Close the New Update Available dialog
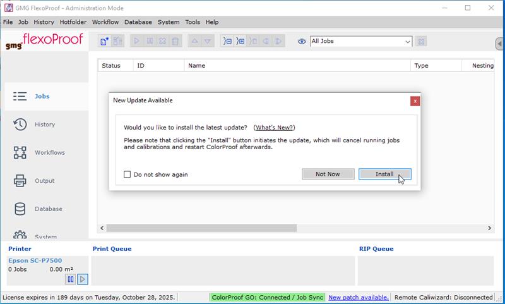This screenshot has width=505, height=304. (x=415, y=101)
